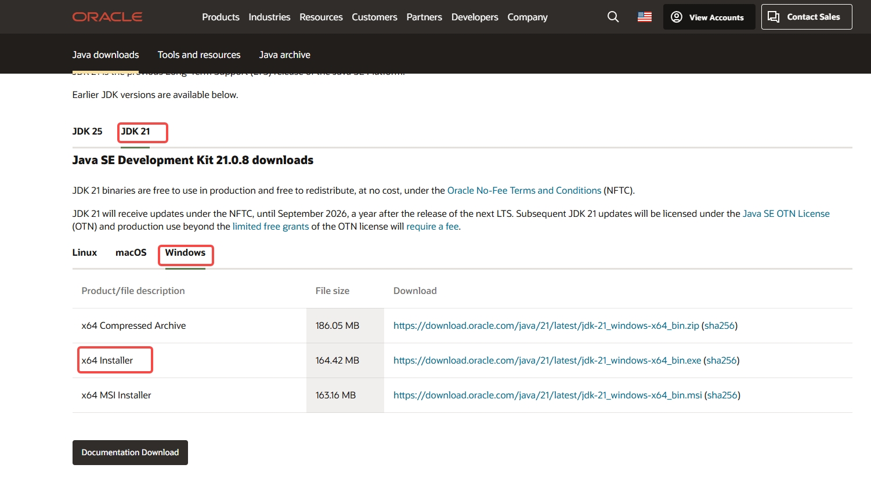The image size is (871, 479).
Task: Open sha256 link for zip archive
Action: pos(720,325)
